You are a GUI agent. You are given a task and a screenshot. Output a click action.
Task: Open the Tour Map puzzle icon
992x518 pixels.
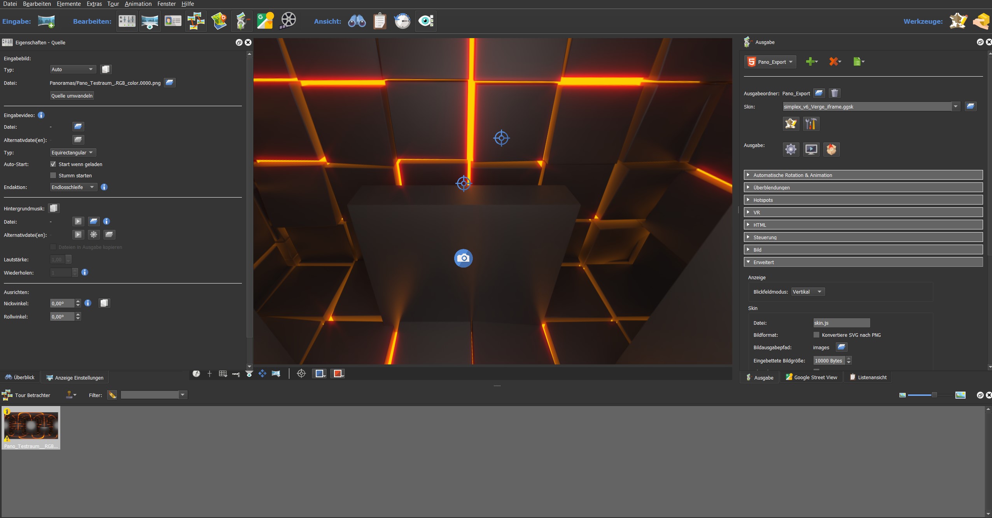click(x=196, y=21)
